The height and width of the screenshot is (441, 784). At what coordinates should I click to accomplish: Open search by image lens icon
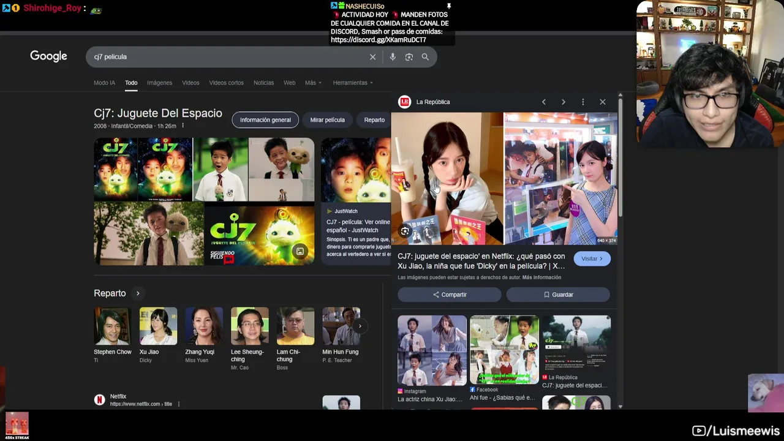click(x=409, y=57)
